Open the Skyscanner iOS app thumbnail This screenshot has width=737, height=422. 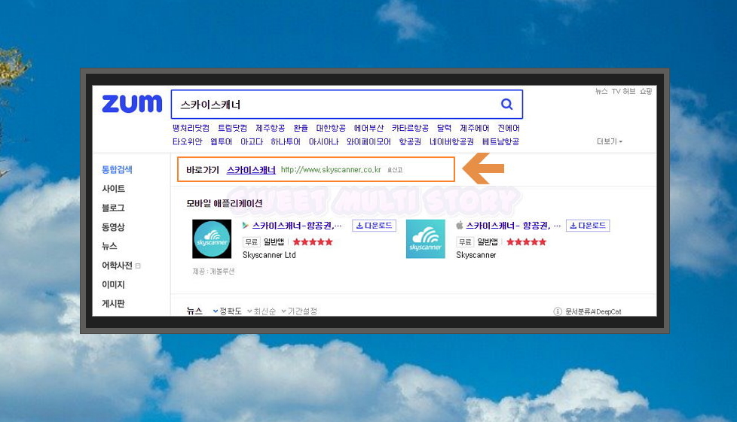click(x=425, y=238)
